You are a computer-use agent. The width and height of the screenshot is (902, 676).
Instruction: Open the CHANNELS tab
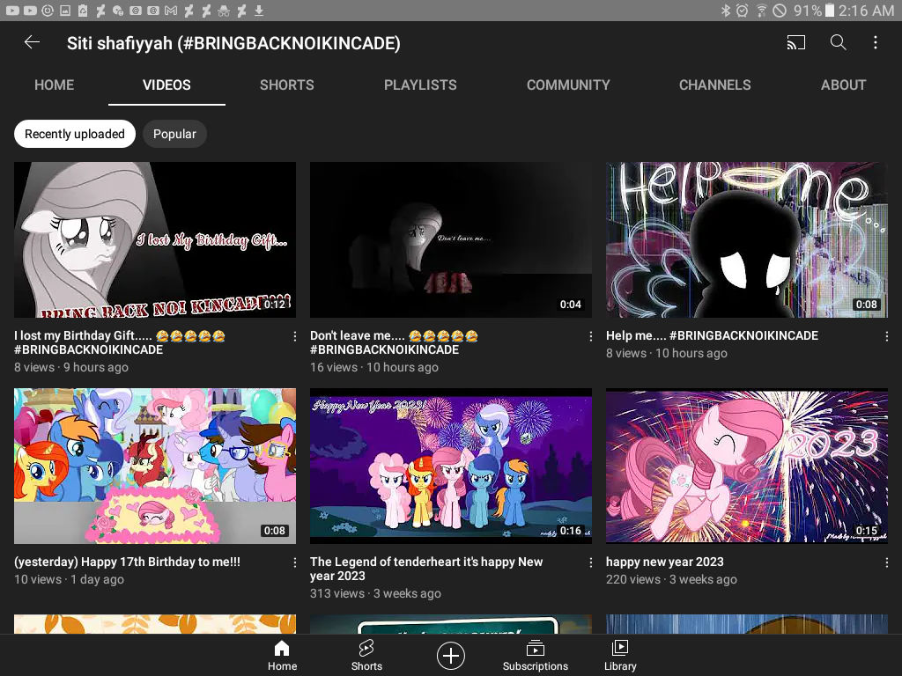point(714,85)
